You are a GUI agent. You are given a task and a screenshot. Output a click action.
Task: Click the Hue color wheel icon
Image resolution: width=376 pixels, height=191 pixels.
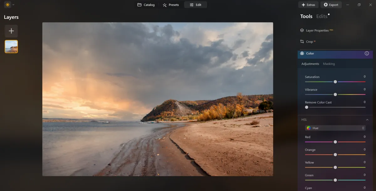(308, 128)
